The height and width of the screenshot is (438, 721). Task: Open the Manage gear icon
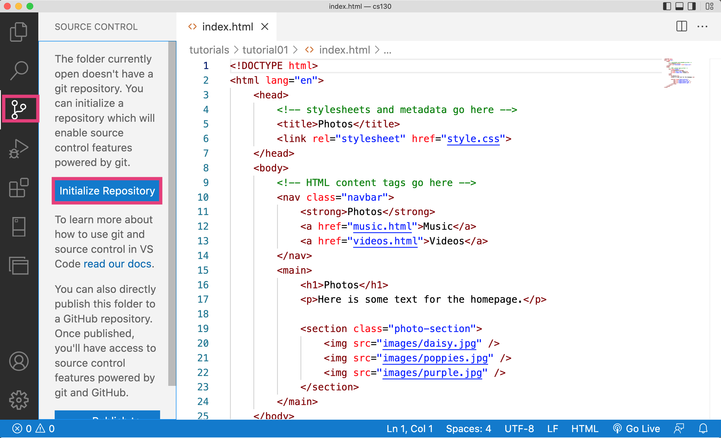pos(19,400)
